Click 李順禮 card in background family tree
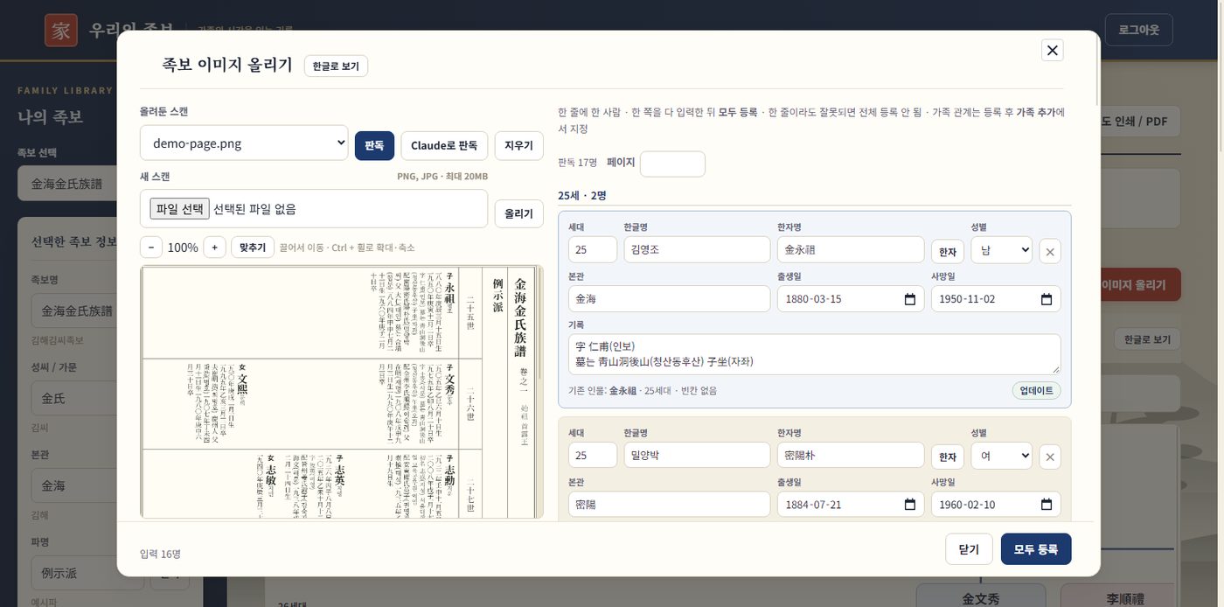Image resolution: width=1224 pixels, height=607 pixels. click(x=1125, y=597)
